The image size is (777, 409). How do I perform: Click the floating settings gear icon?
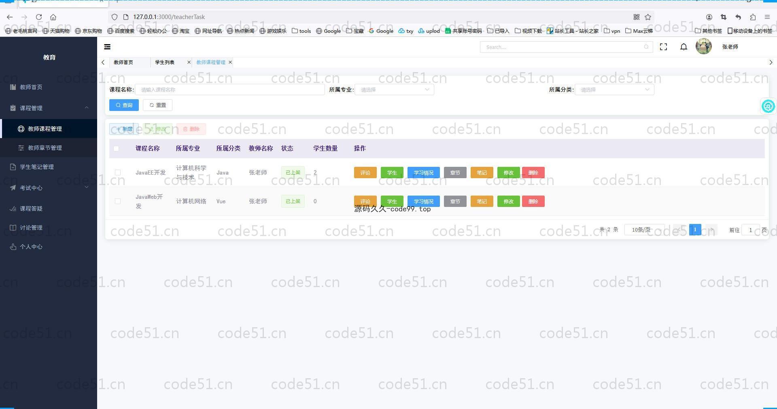pos(768,106)
